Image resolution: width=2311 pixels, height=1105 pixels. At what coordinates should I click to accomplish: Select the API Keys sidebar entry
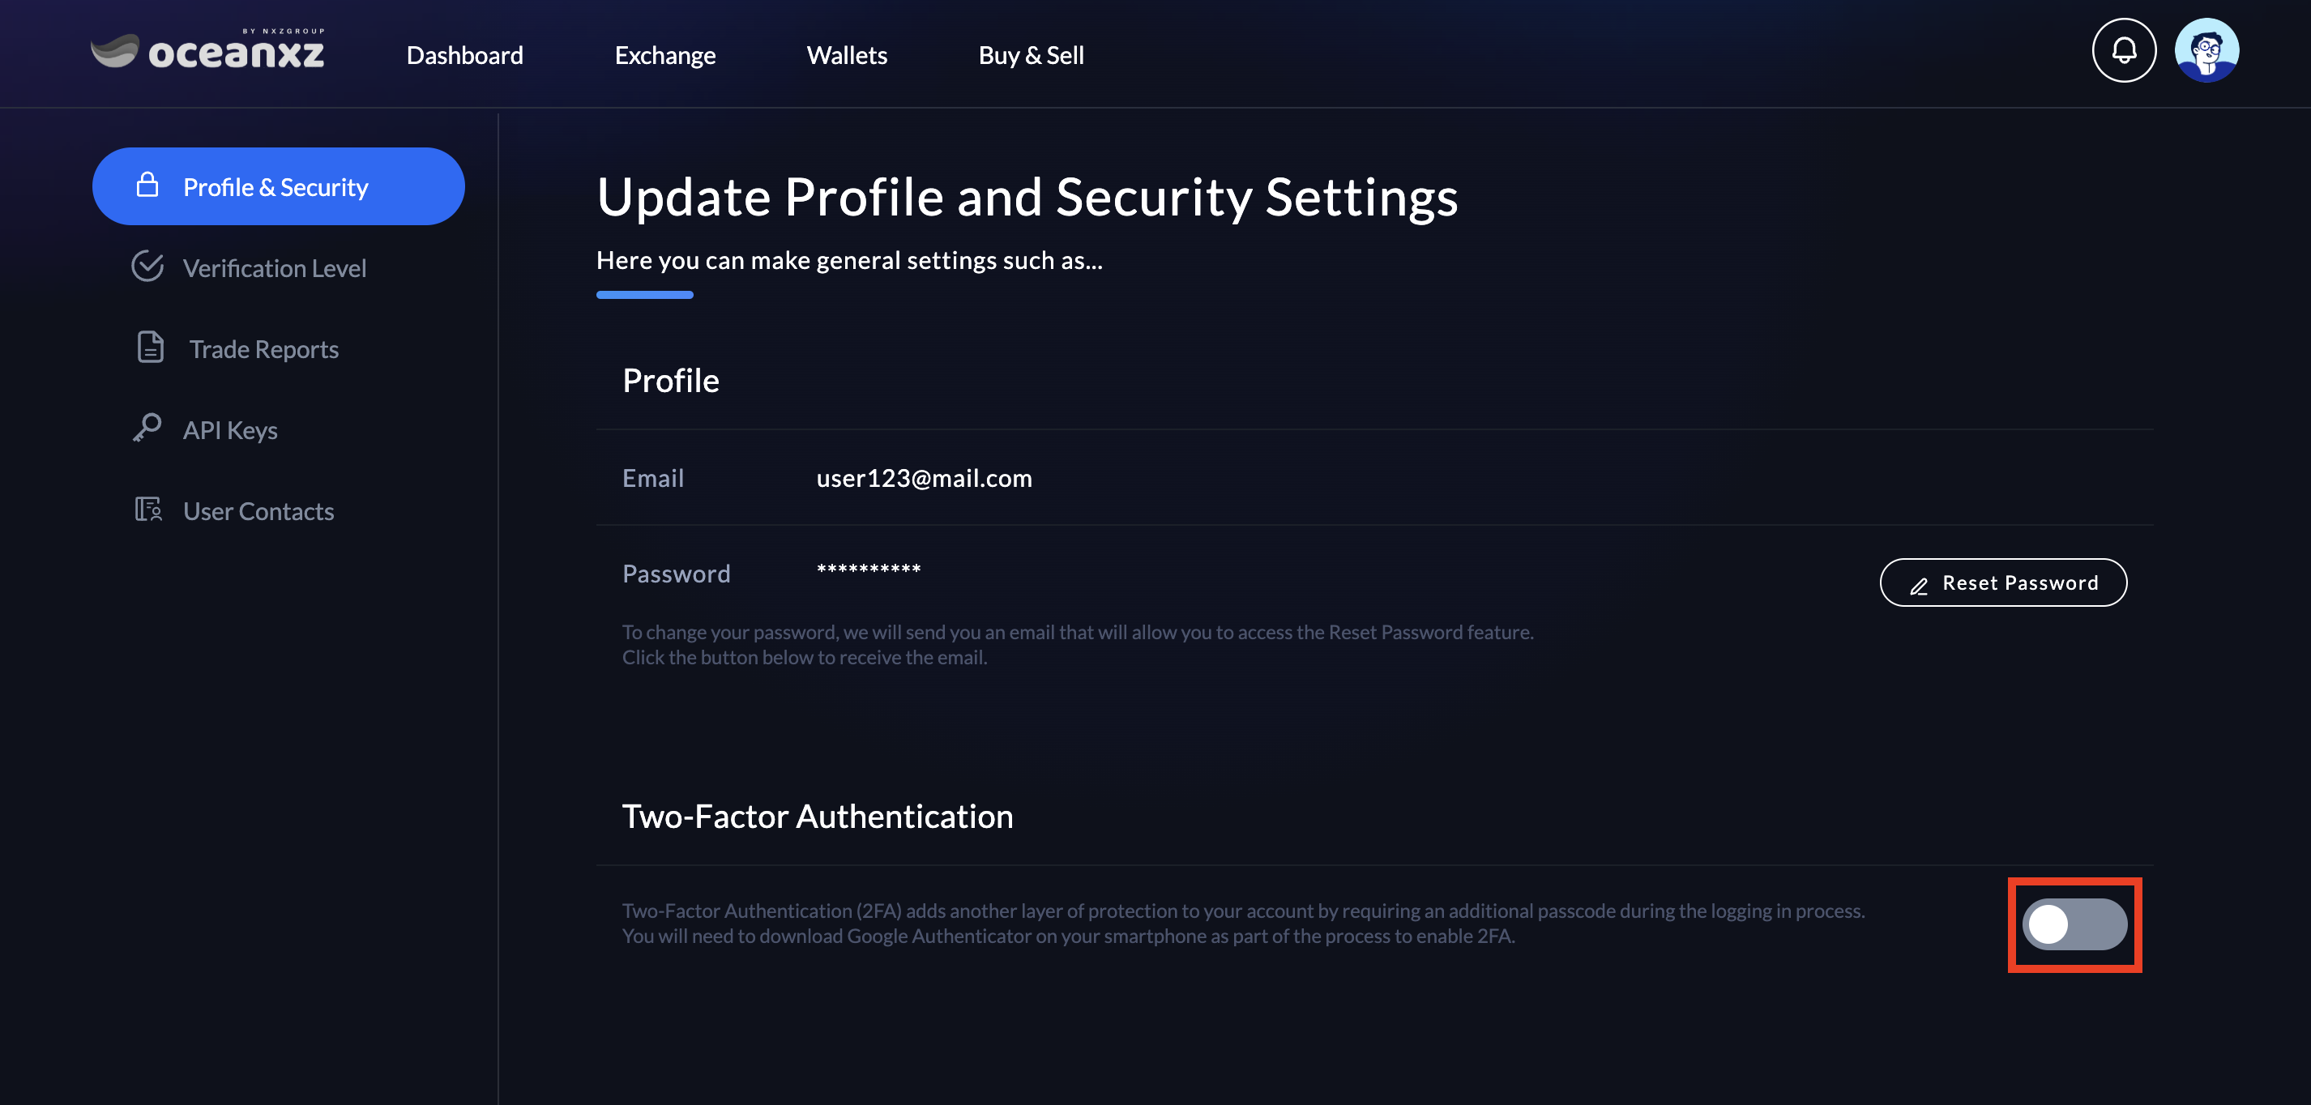(229, 430)
